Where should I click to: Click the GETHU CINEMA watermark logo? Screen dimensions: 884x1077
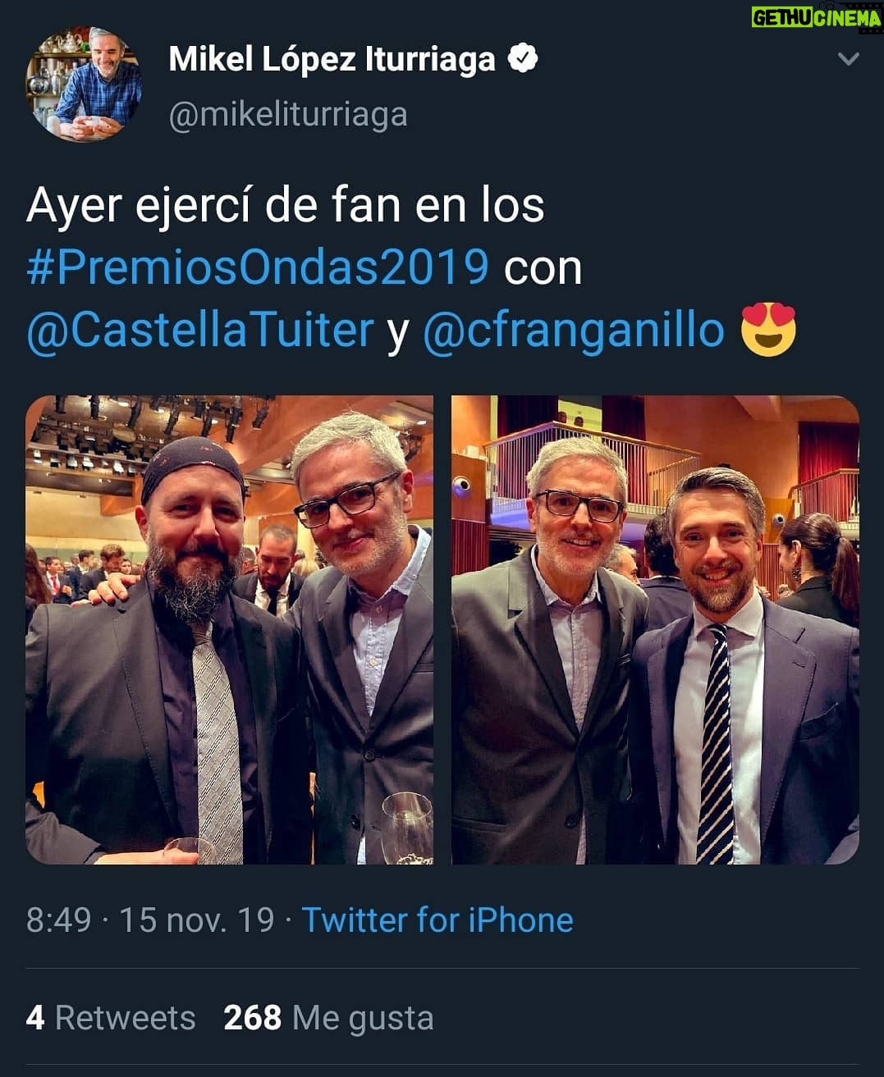[816, 17]
